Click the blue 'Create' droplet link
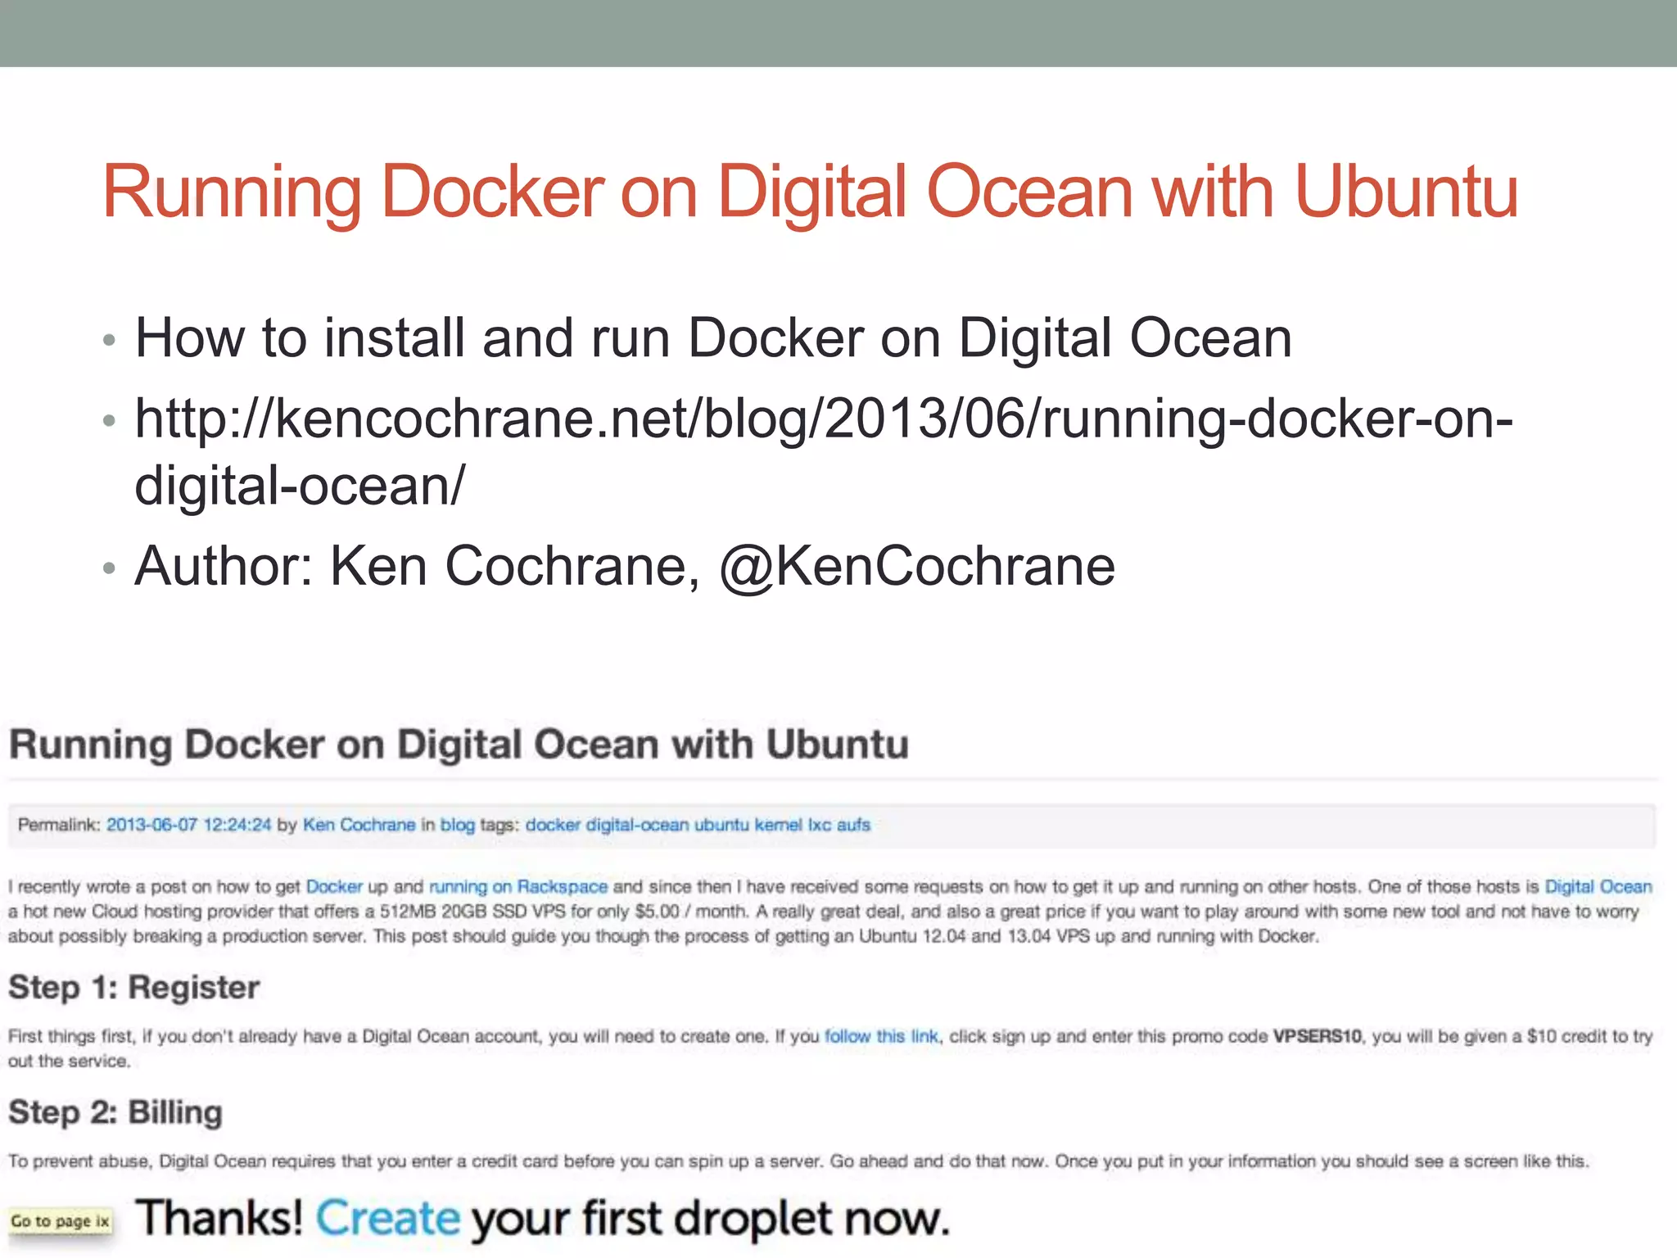Screen dimensions: 1677x1258 click(388, 1218)
